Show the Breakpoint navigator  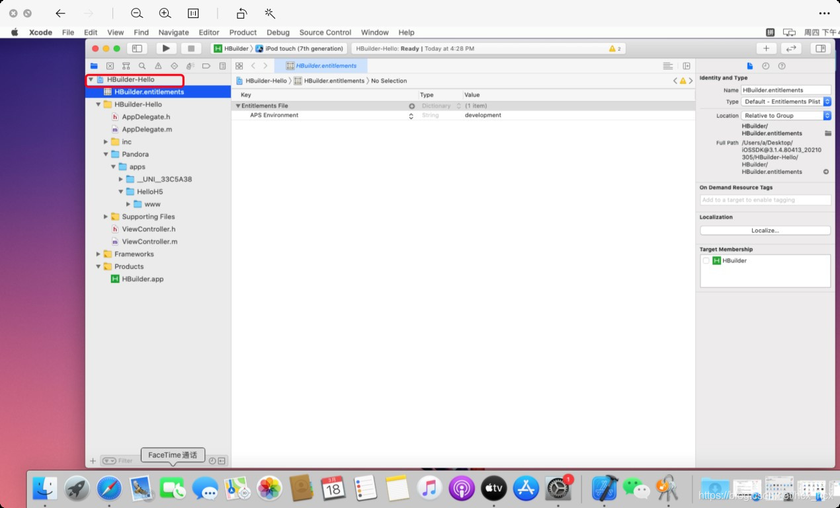[x=206, y=66]
